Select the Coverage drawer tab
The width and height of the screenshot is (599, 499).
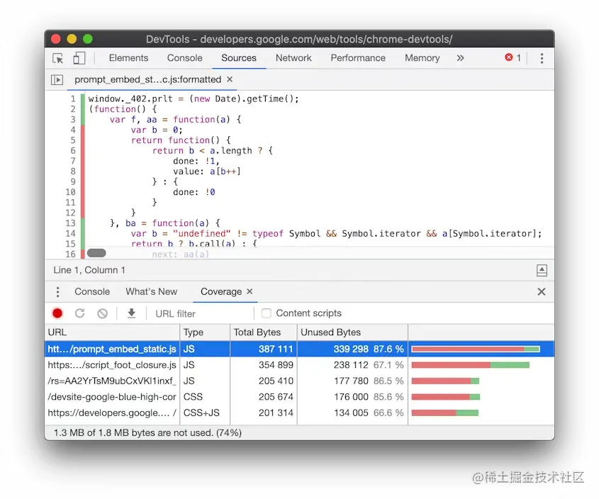(x=221, y=291)
